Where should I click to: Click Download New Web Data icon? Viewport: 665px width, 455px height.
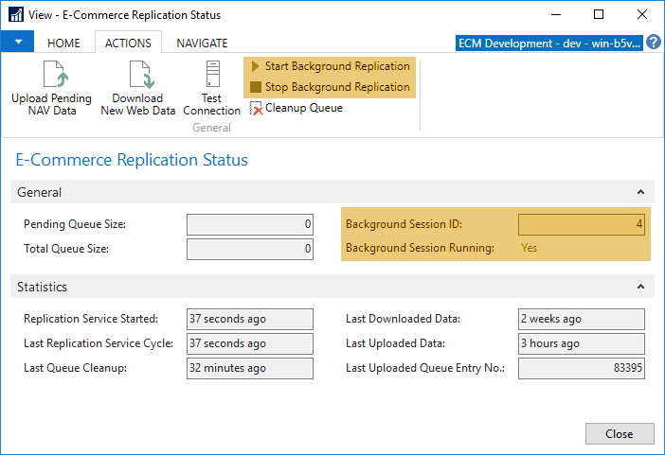click(138, 76)
